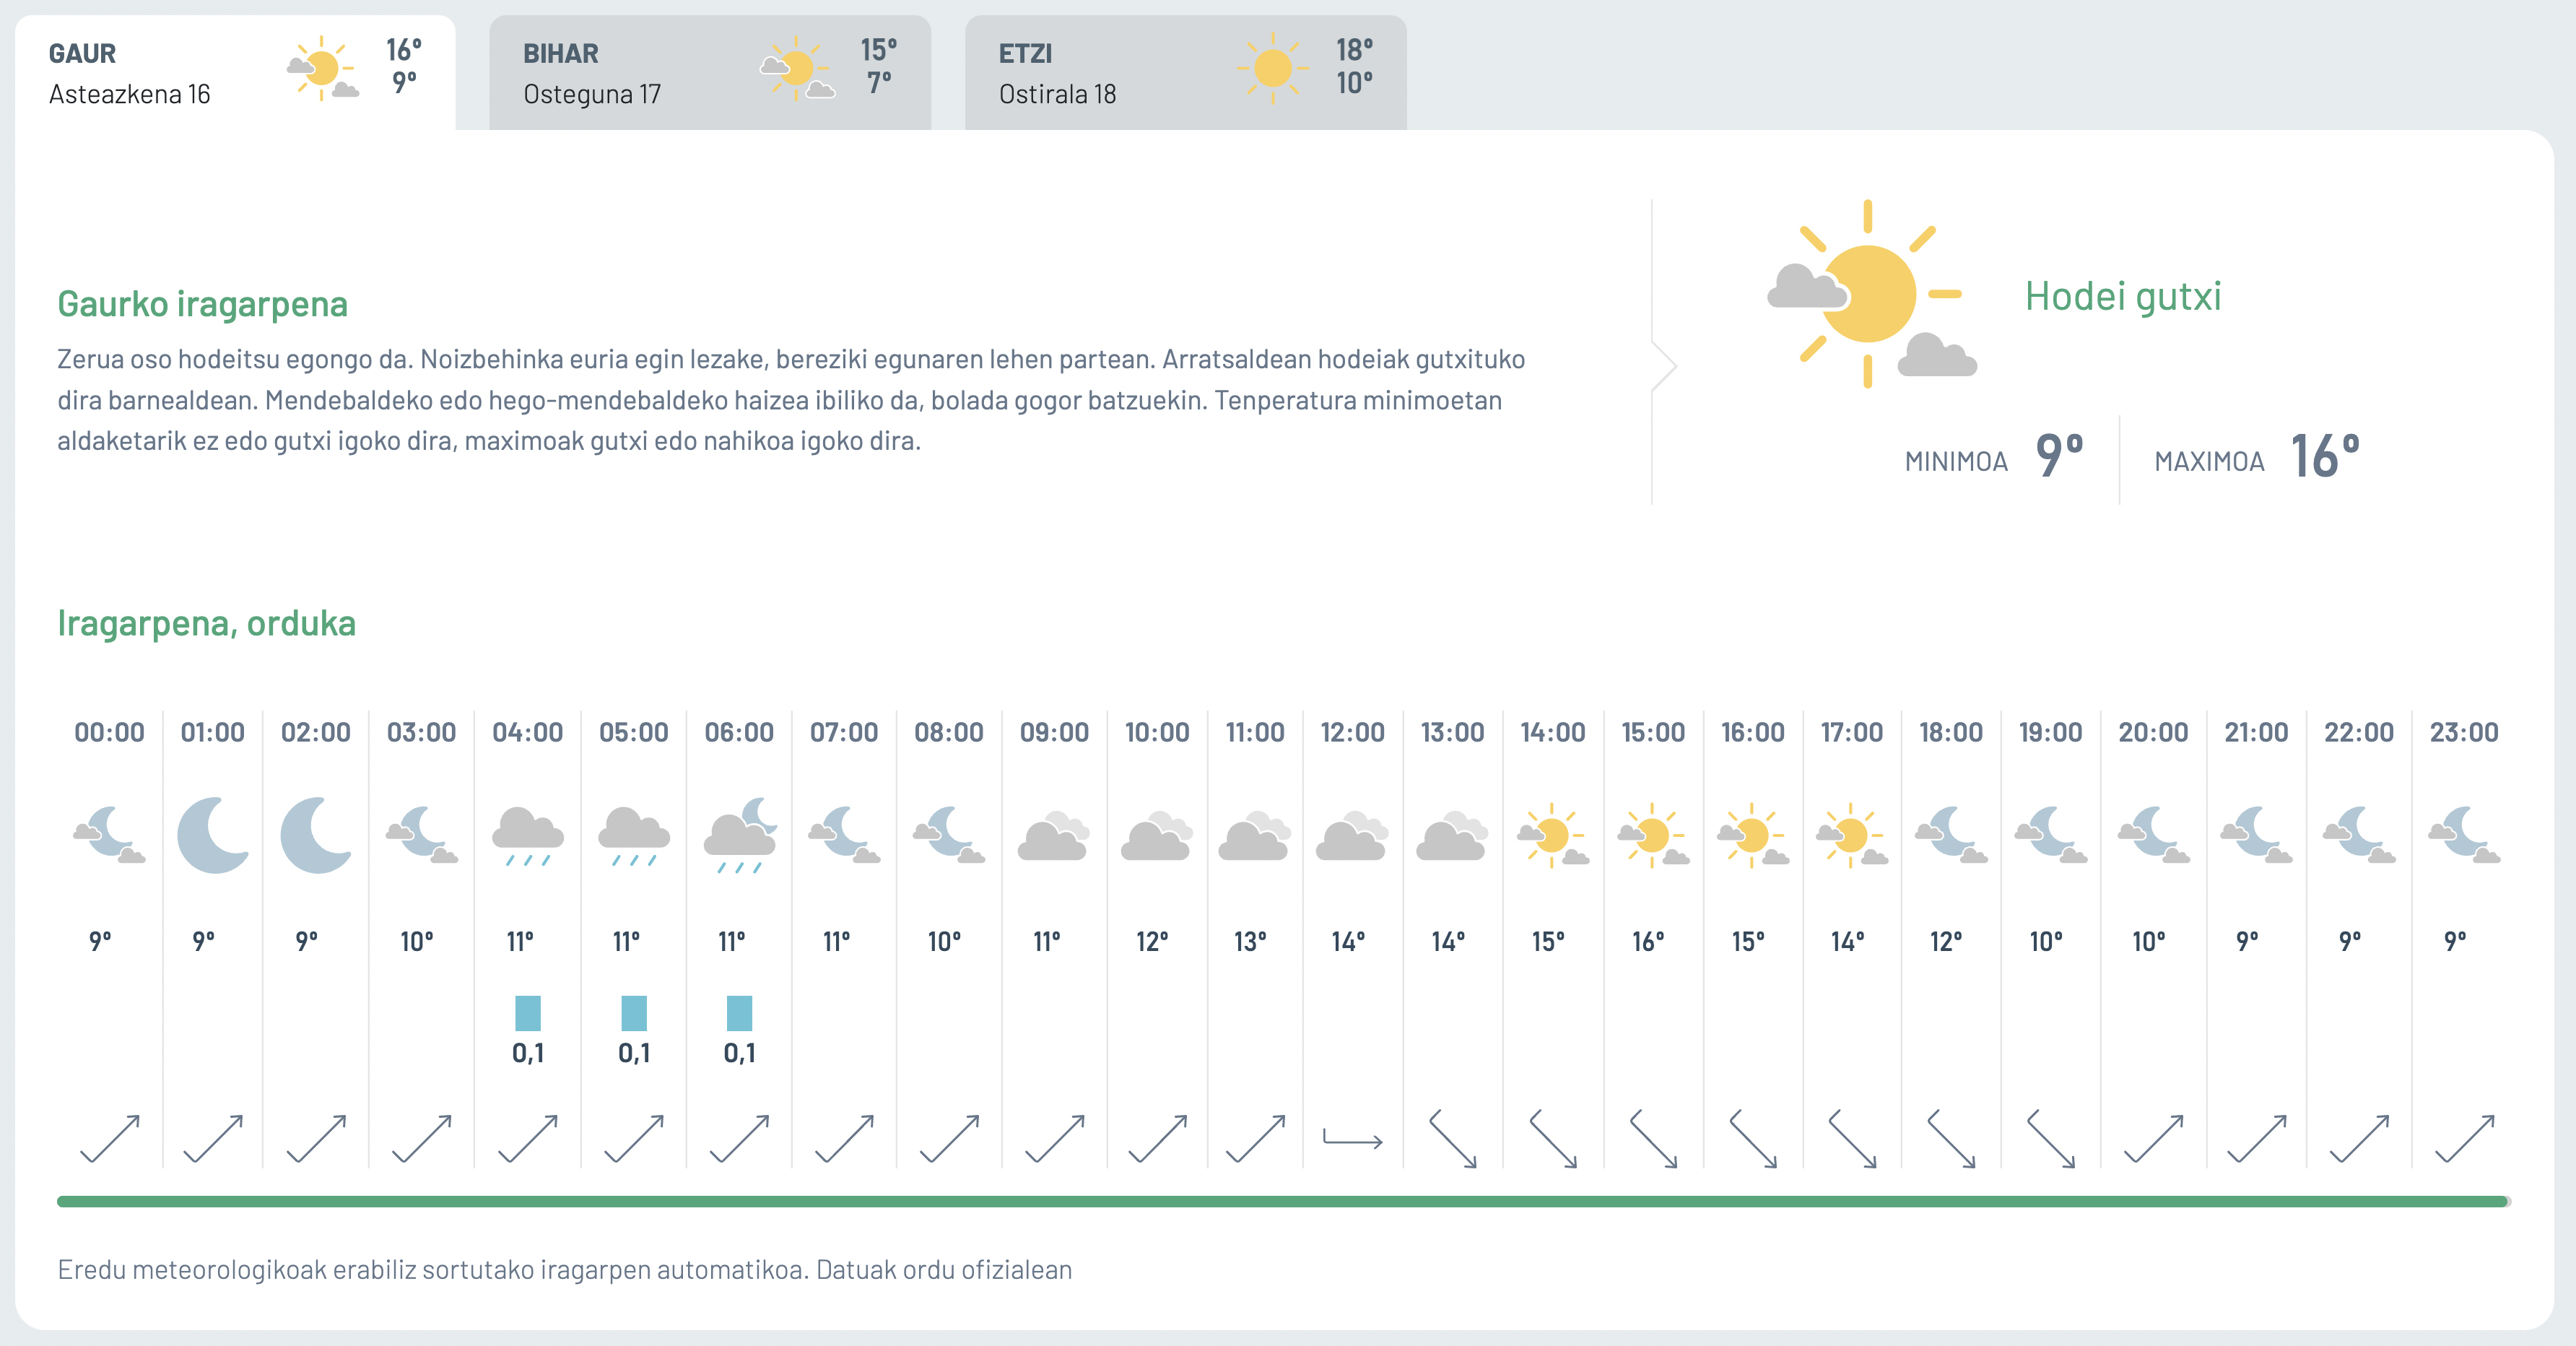The height and width of the screenshot is (1346, 2576).
Task: Click the 20:00 wind direction arrow
Action: [2153, 1138]
